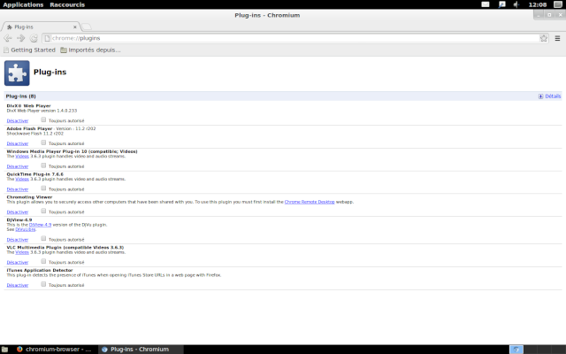Select the Plug-ins browser tab
Viewport: 566px width, 354px height.
click(41, 27)
